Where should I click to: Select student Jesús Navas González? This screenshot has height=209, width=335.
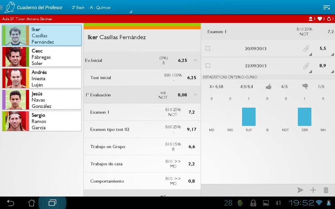pyautogui.click(x=42, y=100)
